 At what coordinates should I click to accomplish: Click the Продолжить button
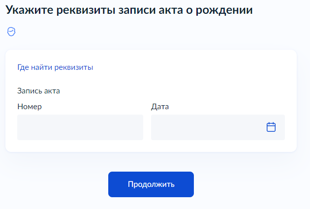151,184
